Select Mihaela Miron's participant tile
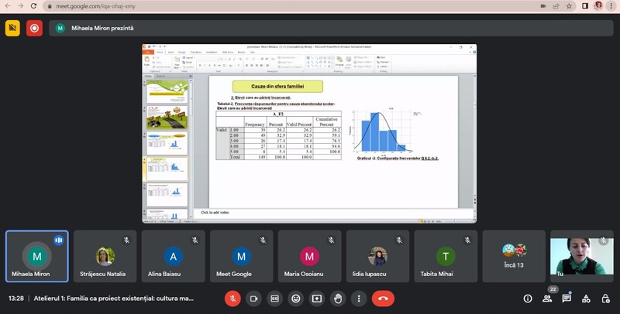Screen dimensions: 620x314 36,256
